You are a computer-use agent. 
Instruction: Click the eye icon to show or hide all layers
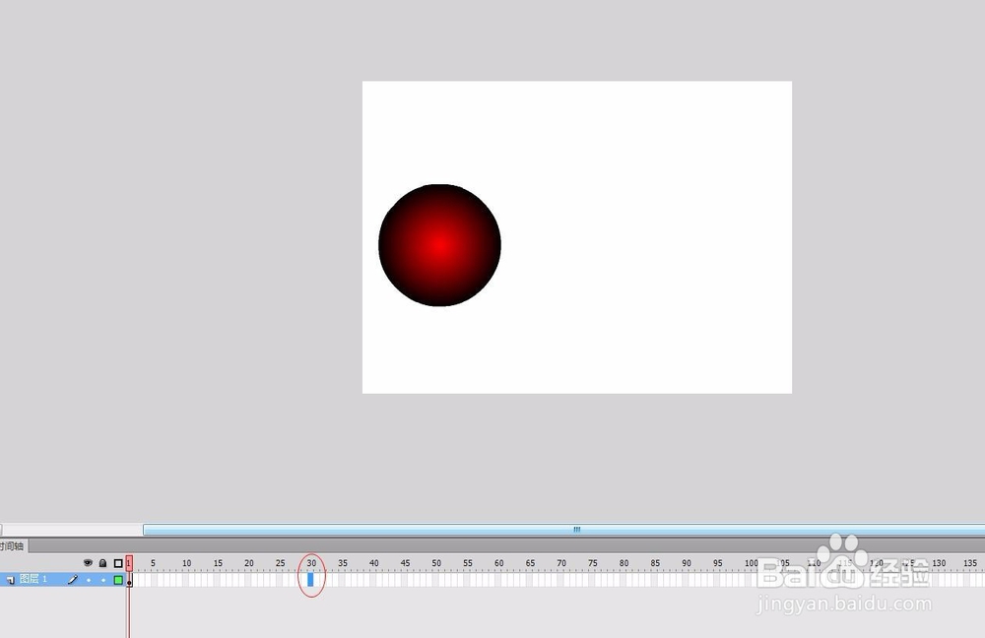88,562
